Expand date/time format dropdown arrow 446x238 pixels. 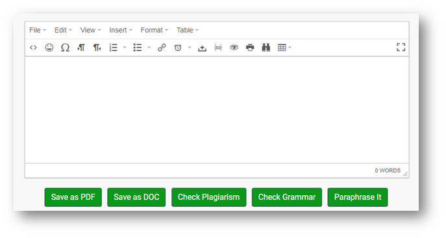point(190,47)
